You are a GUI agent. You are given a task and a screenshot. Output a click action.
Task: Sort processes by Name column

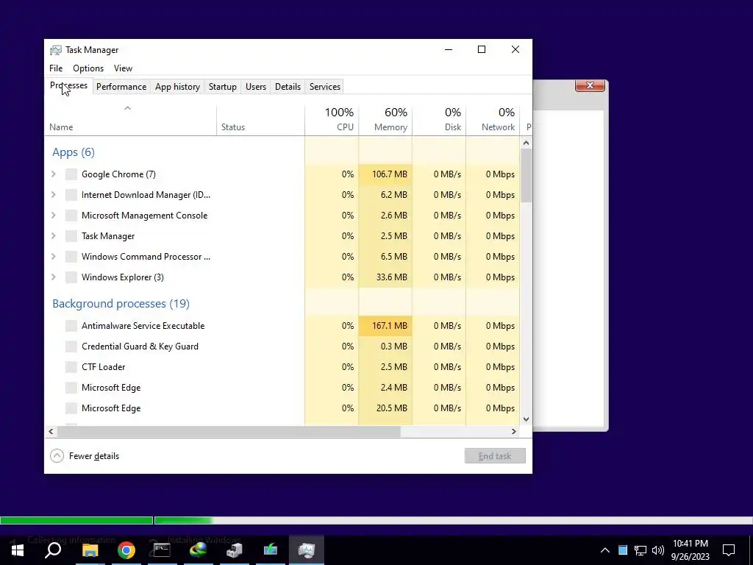pyautogui.click(x=130, y=119)
